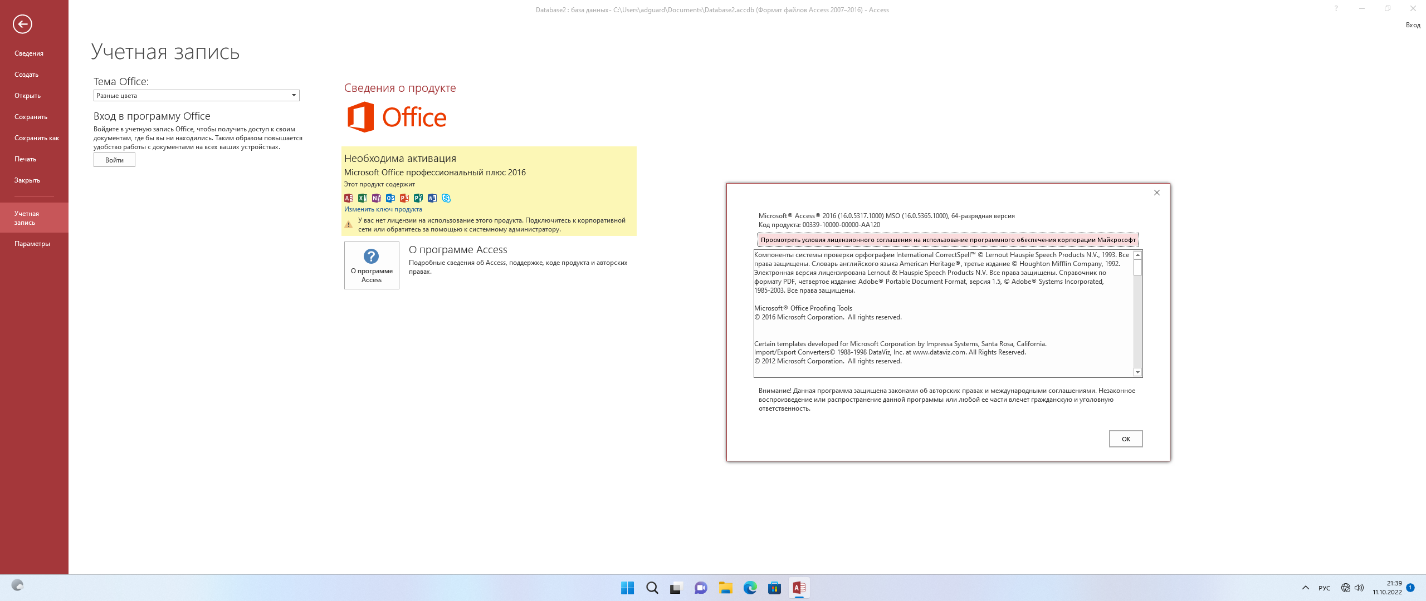Click the Access product icon
This screenshot has width=1426, height=601.
[349, 198]
